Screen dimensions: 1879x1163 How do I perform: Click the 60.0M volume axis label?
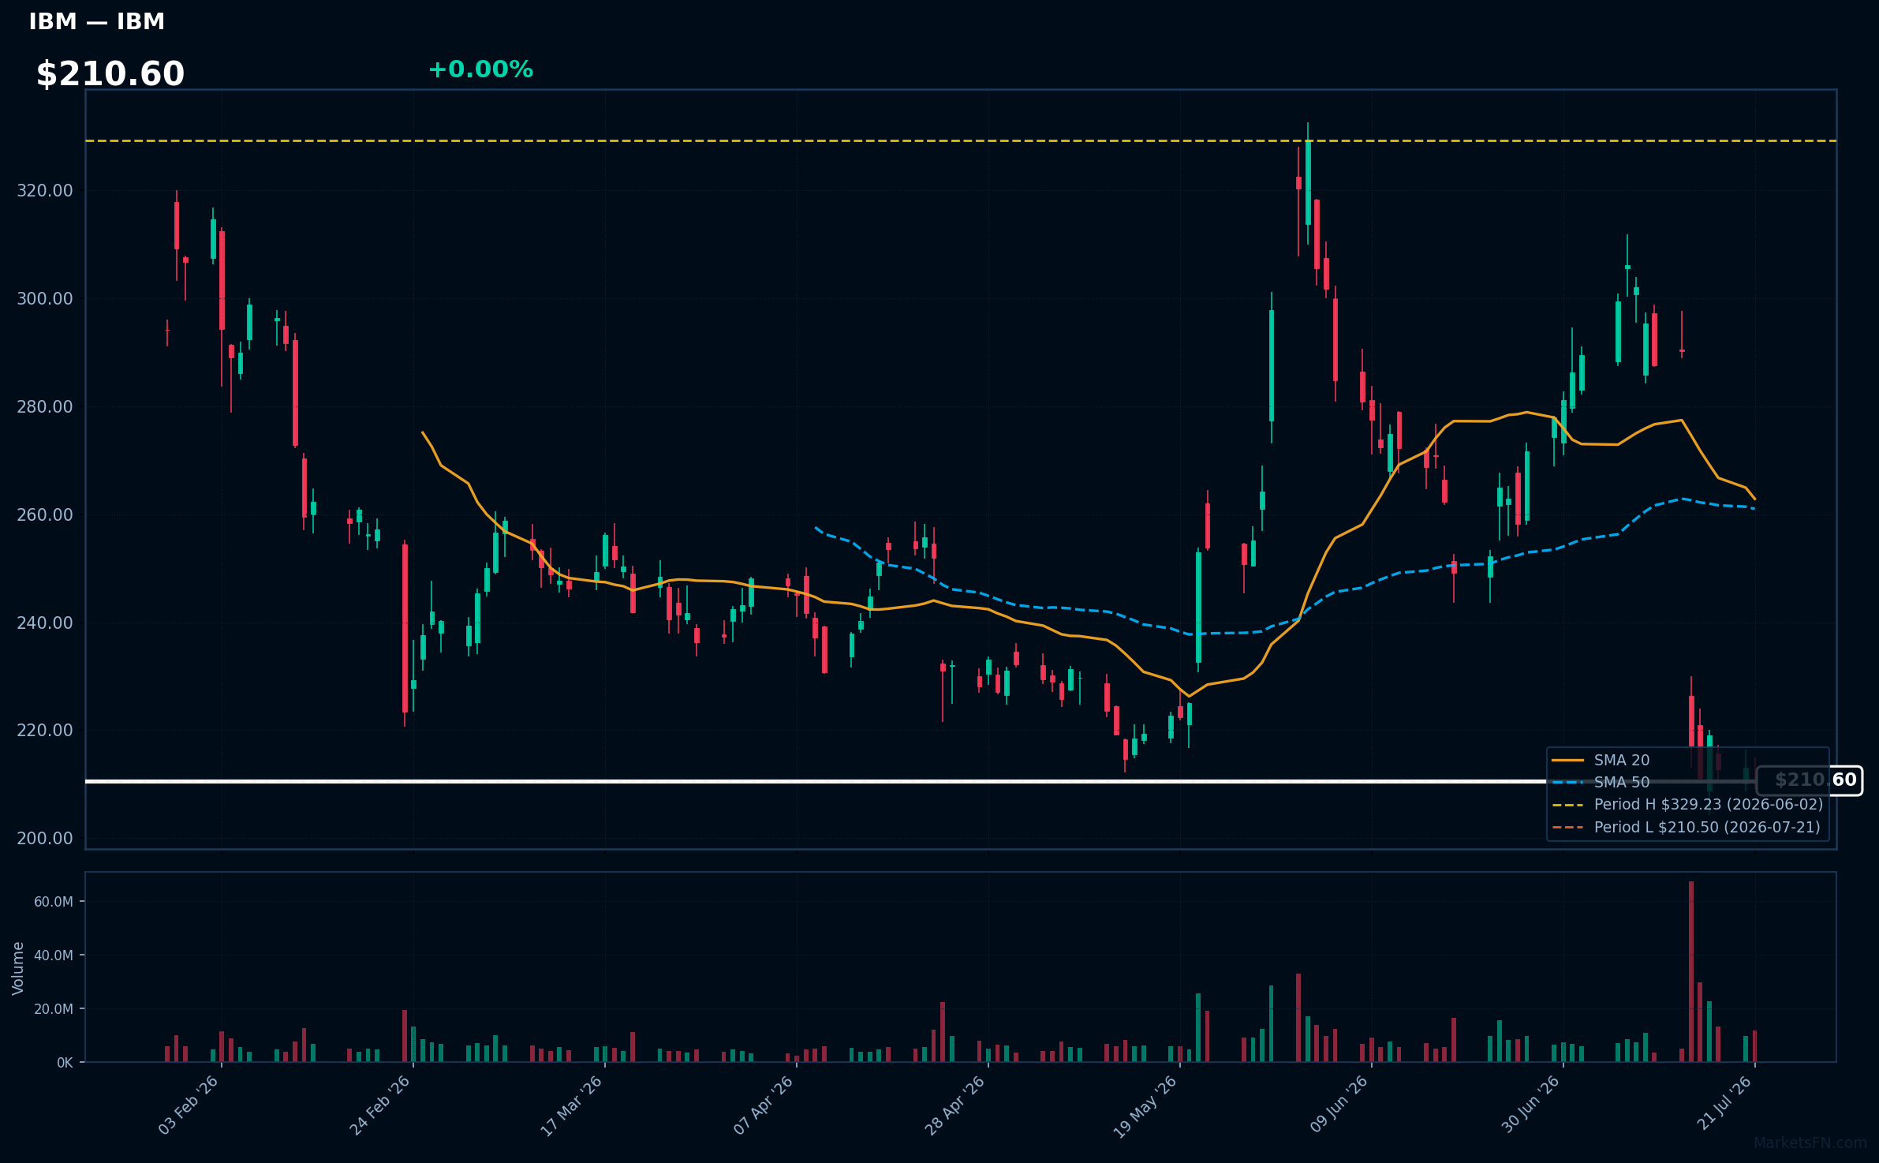click(x=54, y=902)
